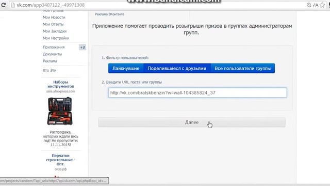Click the Распродажа ad description text
Image resolution: width=330 pixels, height=186 pixels.
click(61, 138)
